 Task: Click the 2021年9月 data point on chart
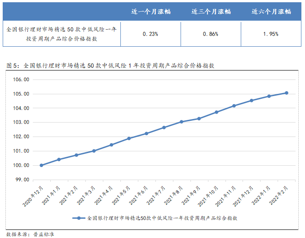(x=199, y=119)
